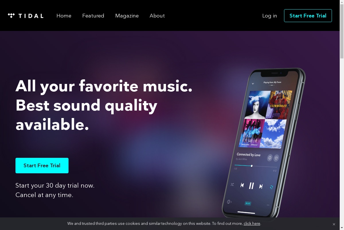This screenshot has width=344, height=230.
Task: Open the About page from the navigation
Action: coord(157,16)
